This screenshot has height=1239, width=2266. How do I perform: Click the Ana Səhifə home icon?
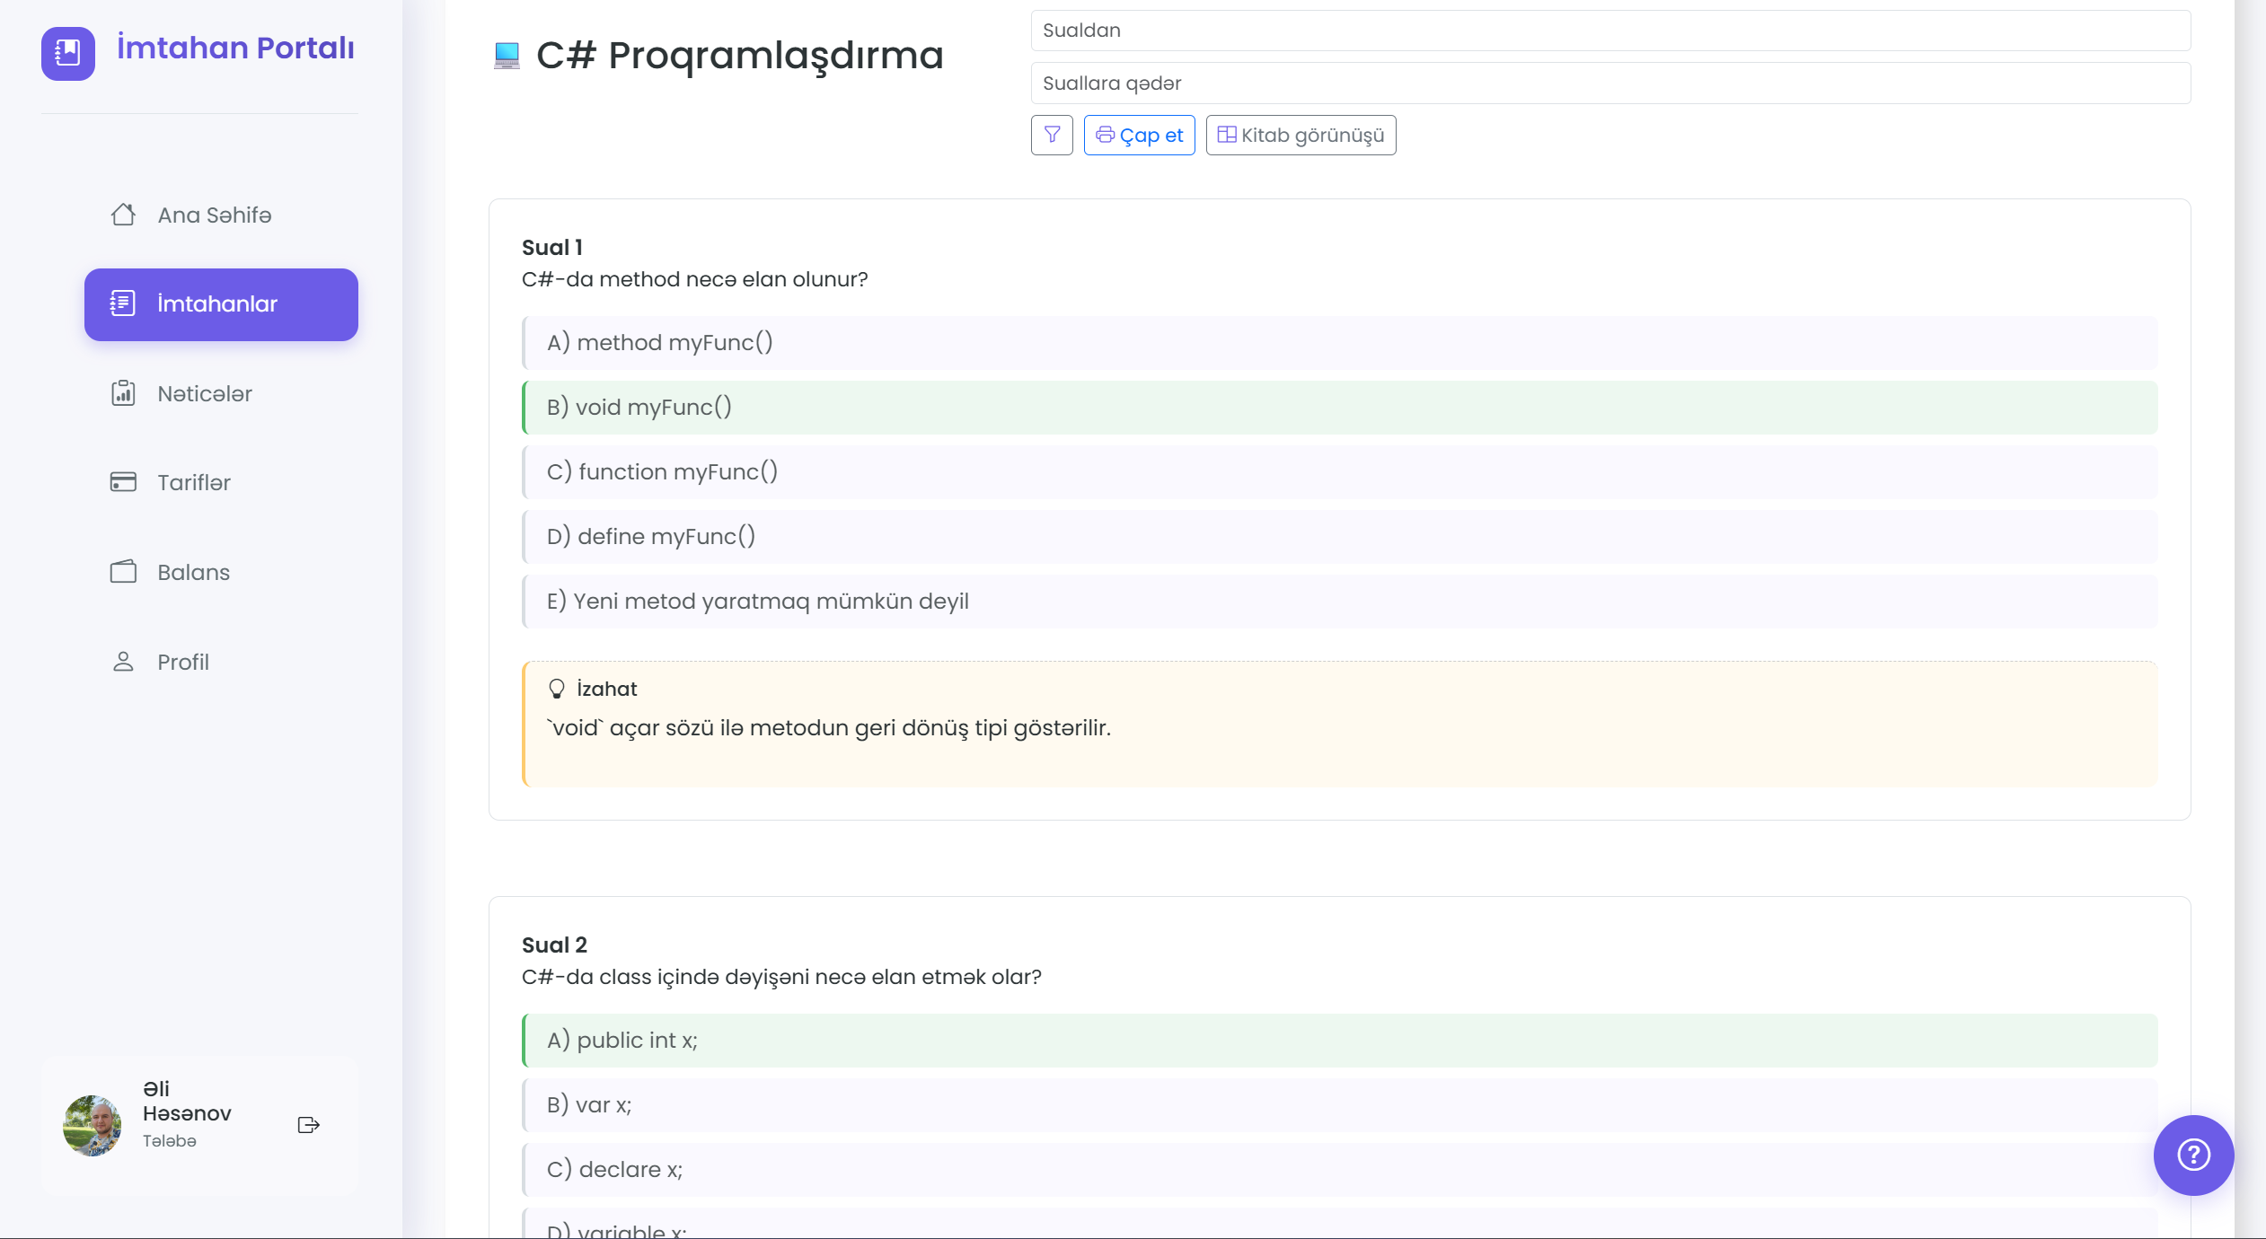point(123,215)
